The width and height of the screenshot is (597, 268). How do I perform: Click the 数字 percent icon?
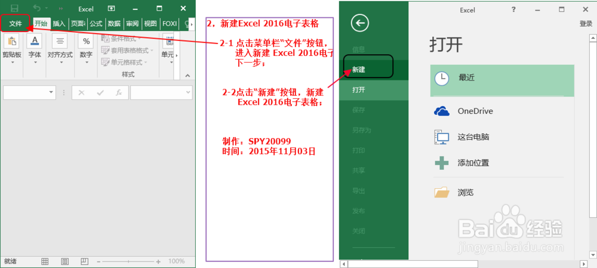86,41
